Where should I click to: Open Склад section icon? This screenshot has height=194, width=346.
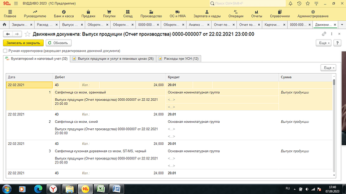[128, 14]
